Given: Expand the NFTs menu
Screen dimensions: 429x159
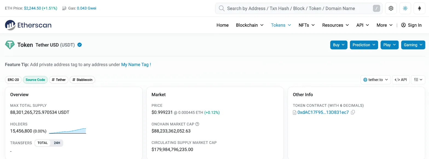Looking at the screenshot, I should click(x=307, y=25).
